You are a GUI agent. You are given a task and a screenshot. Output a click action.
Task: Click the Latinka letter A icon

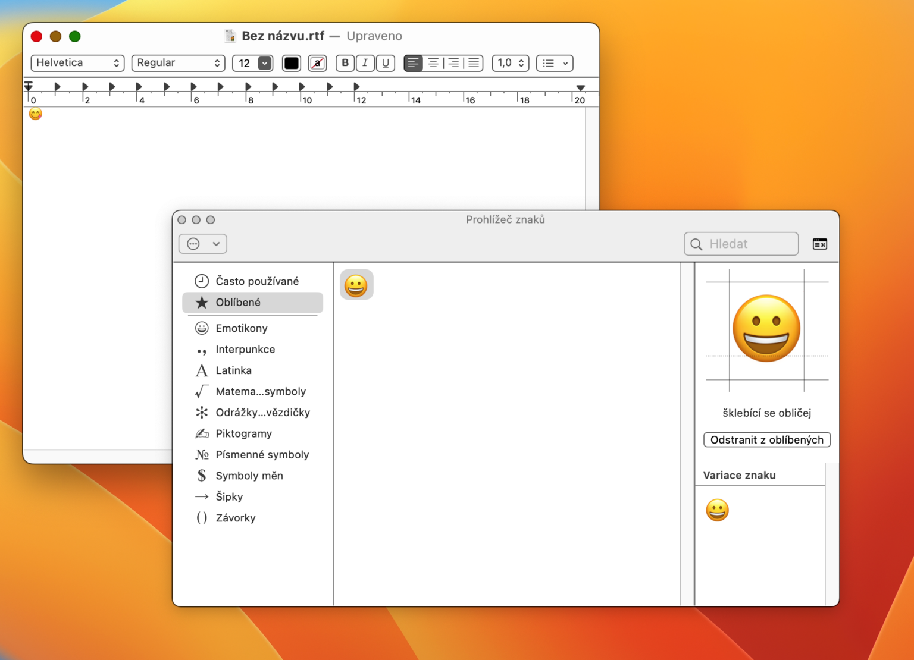(x=202, y=370)
